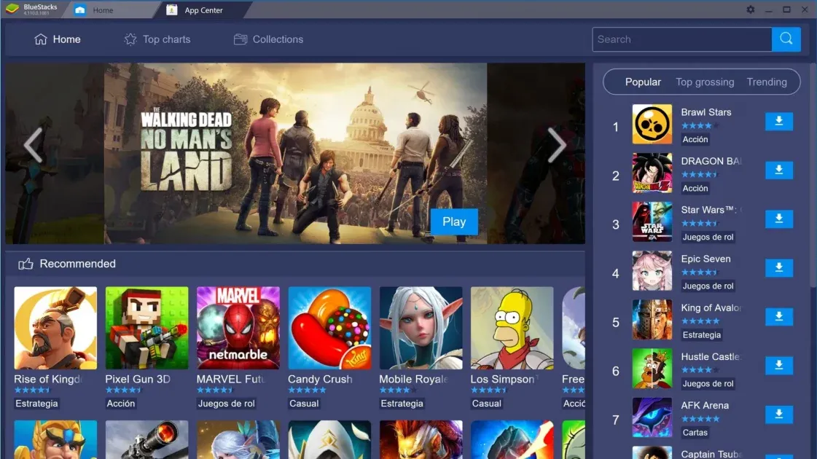Select the Trending tab

[766, 82]
